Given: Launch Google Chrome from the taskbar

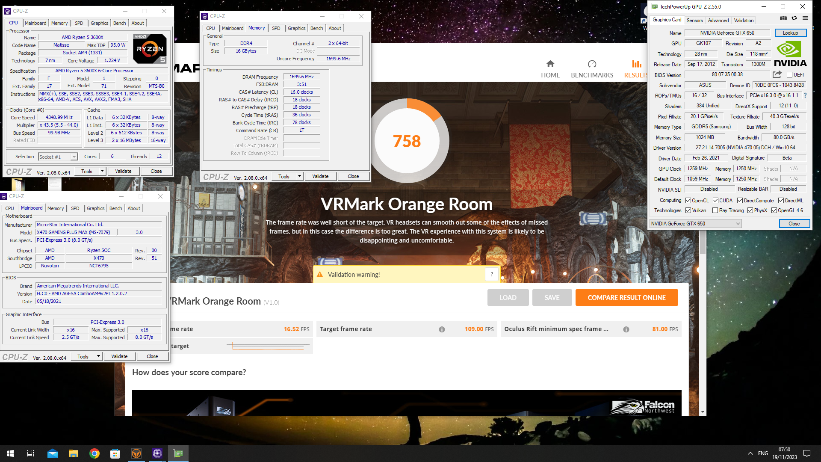Looking at the screenshot, I should (94, 453).
